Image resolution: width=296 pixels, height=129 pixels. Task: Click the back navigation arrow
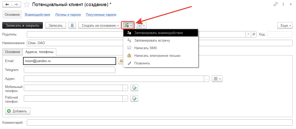pos(7,5)
